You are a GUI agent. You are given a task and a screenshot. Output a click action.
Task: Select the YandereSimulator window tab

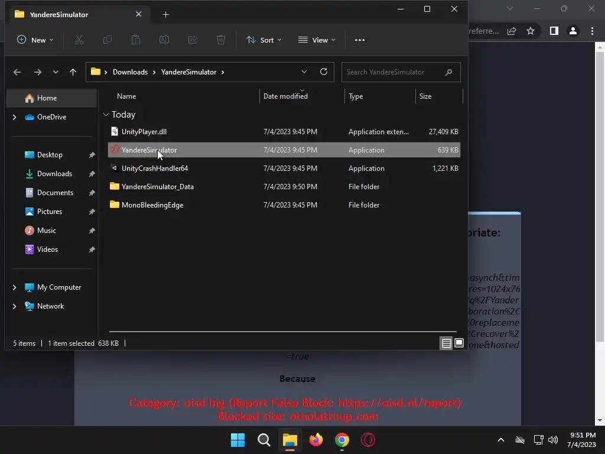pyautogui.click(x=79, y=15)
